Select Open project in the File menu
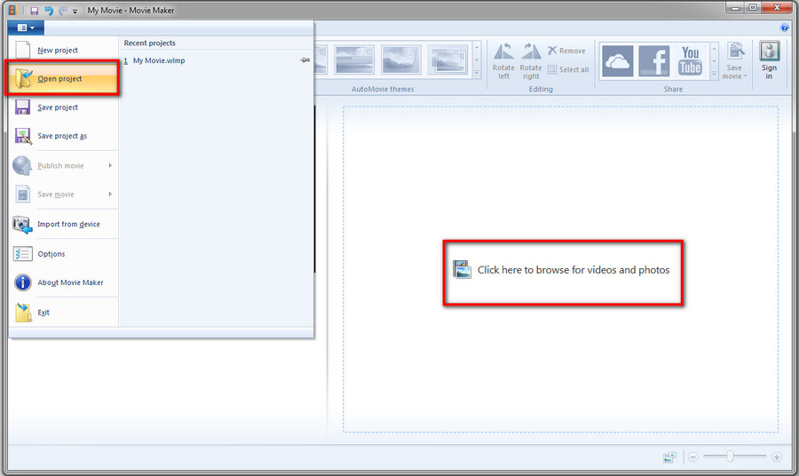This screenshot has height=476, width=799. pyautogui.click(x=63, y=78)
